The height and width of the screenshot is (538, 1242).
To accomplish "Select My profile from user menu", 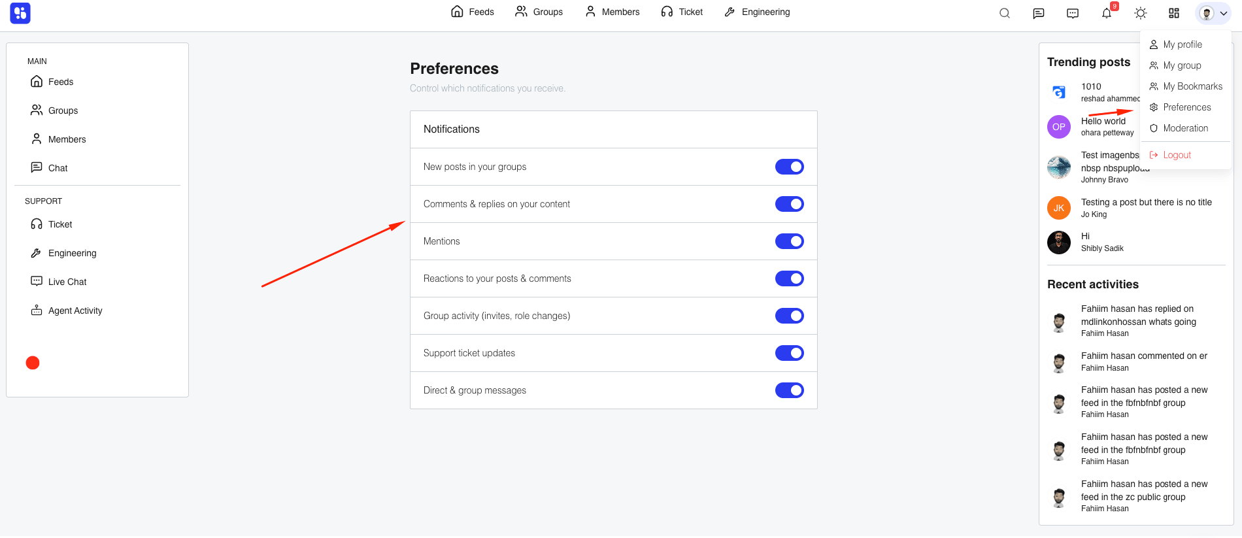I will pos(1186,44).
